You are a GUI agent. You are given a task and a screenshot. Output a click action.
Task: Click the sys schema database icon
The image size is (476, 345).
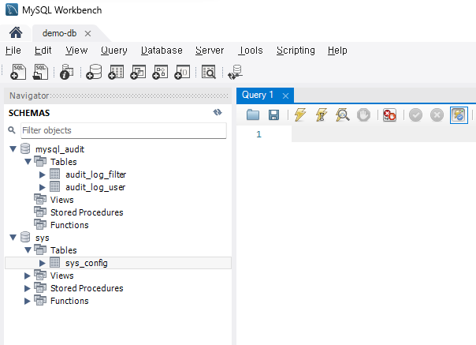click(25, 238)
